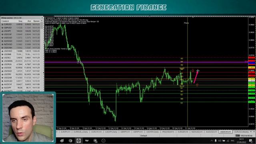Click the 144.03 bid value for USDJPY
This screenshot has width=256, height=144.
20,31
